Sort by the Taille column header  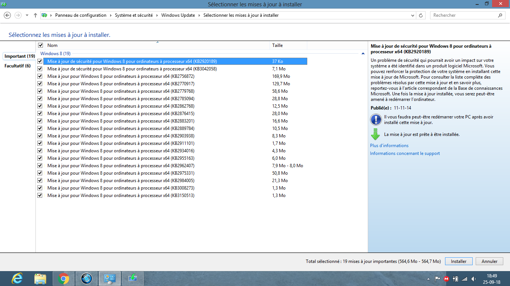(288, 45)
